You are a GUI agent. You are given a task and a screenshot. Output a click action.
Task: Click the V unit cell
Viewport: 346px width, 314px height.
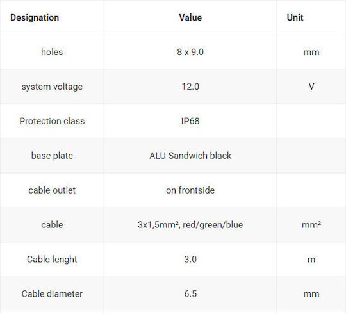pyautogui.click(x=311, y=87)
